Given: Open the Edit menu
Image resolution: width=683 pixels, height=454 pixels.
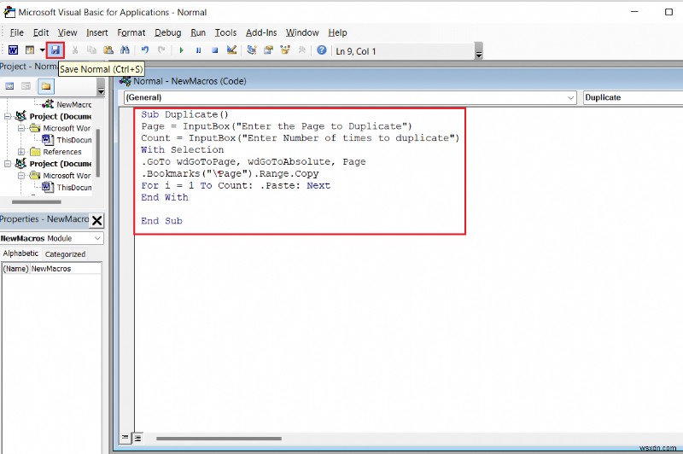Looking at the screenshot, I should pyautogui.click(x=41, y=32).
